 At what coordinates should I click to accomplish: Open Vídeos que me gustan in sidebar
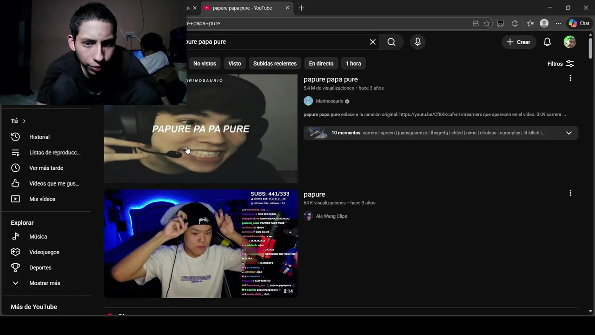point(46,183)
